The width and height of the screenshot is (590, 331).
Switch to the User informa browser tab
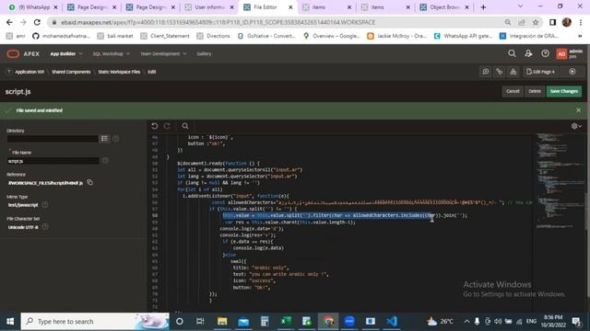point(210,7)
